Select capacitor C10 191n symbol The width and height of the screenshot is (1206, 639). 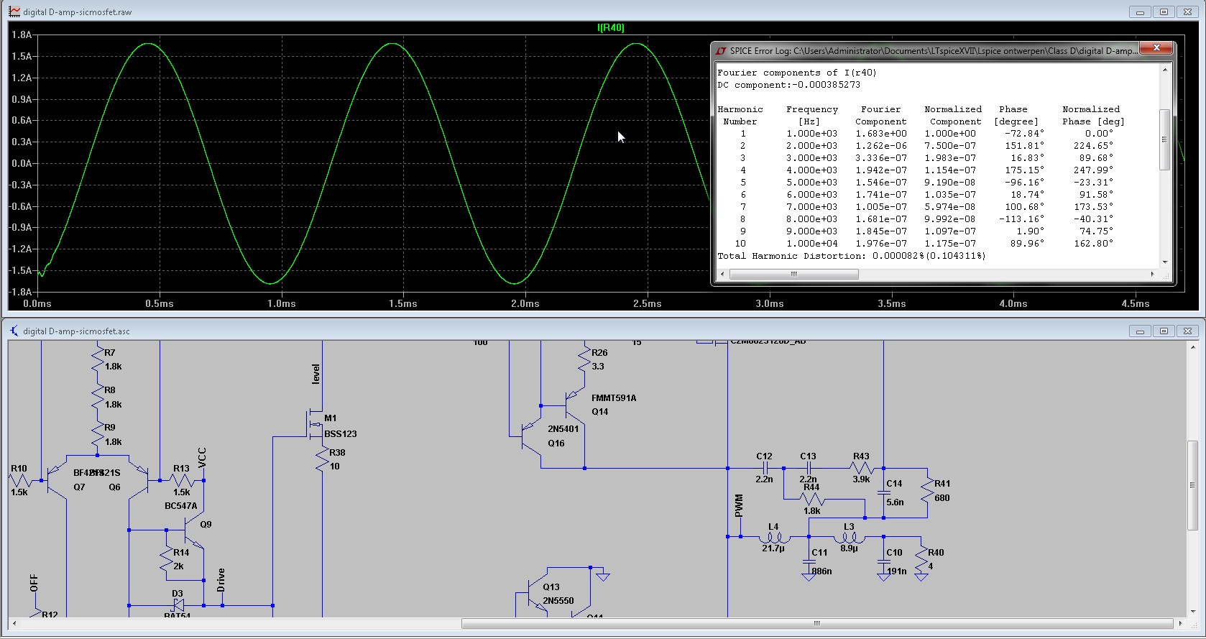coord(883,562)
